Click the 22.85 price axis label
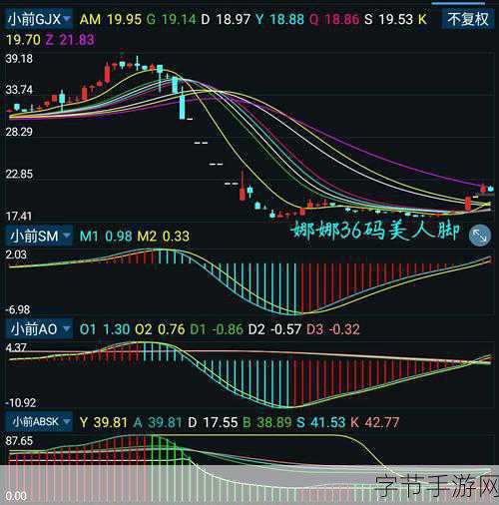The height and width of the screenshot is (505, 499). [19, 174]
